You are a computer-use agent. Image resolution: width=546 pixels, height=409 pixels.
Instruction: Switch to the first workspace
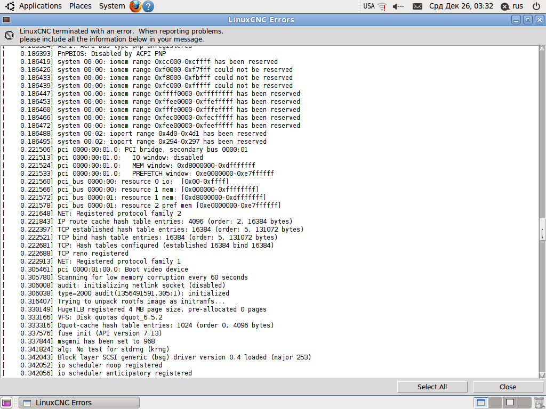[481, 403]
